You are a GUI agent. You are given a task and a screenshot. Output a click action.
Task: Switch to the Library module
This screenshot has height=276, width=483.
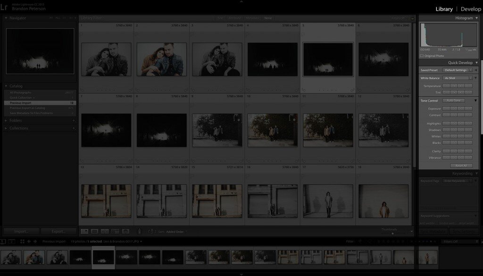click(x=444, y=9)
